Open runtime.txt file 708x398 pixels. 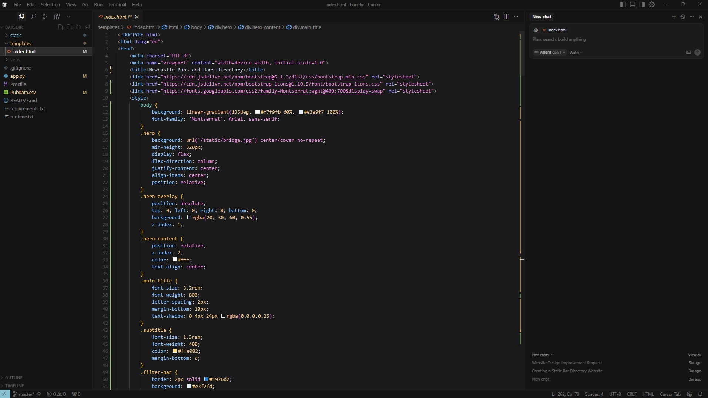tap(22, 117)
